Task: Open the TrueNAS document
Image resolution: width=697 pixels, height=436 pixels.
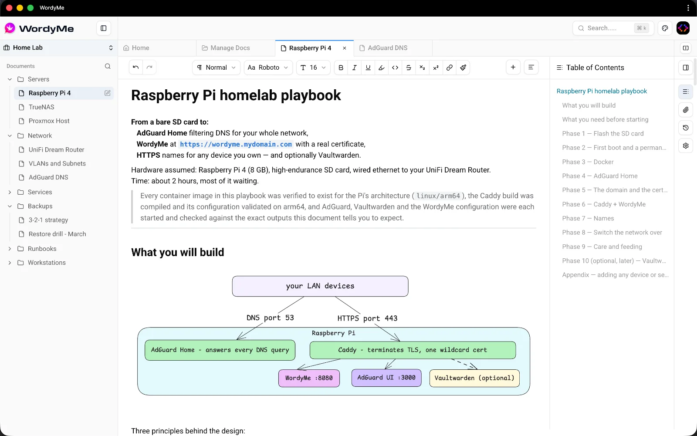Action: [64, 107]
